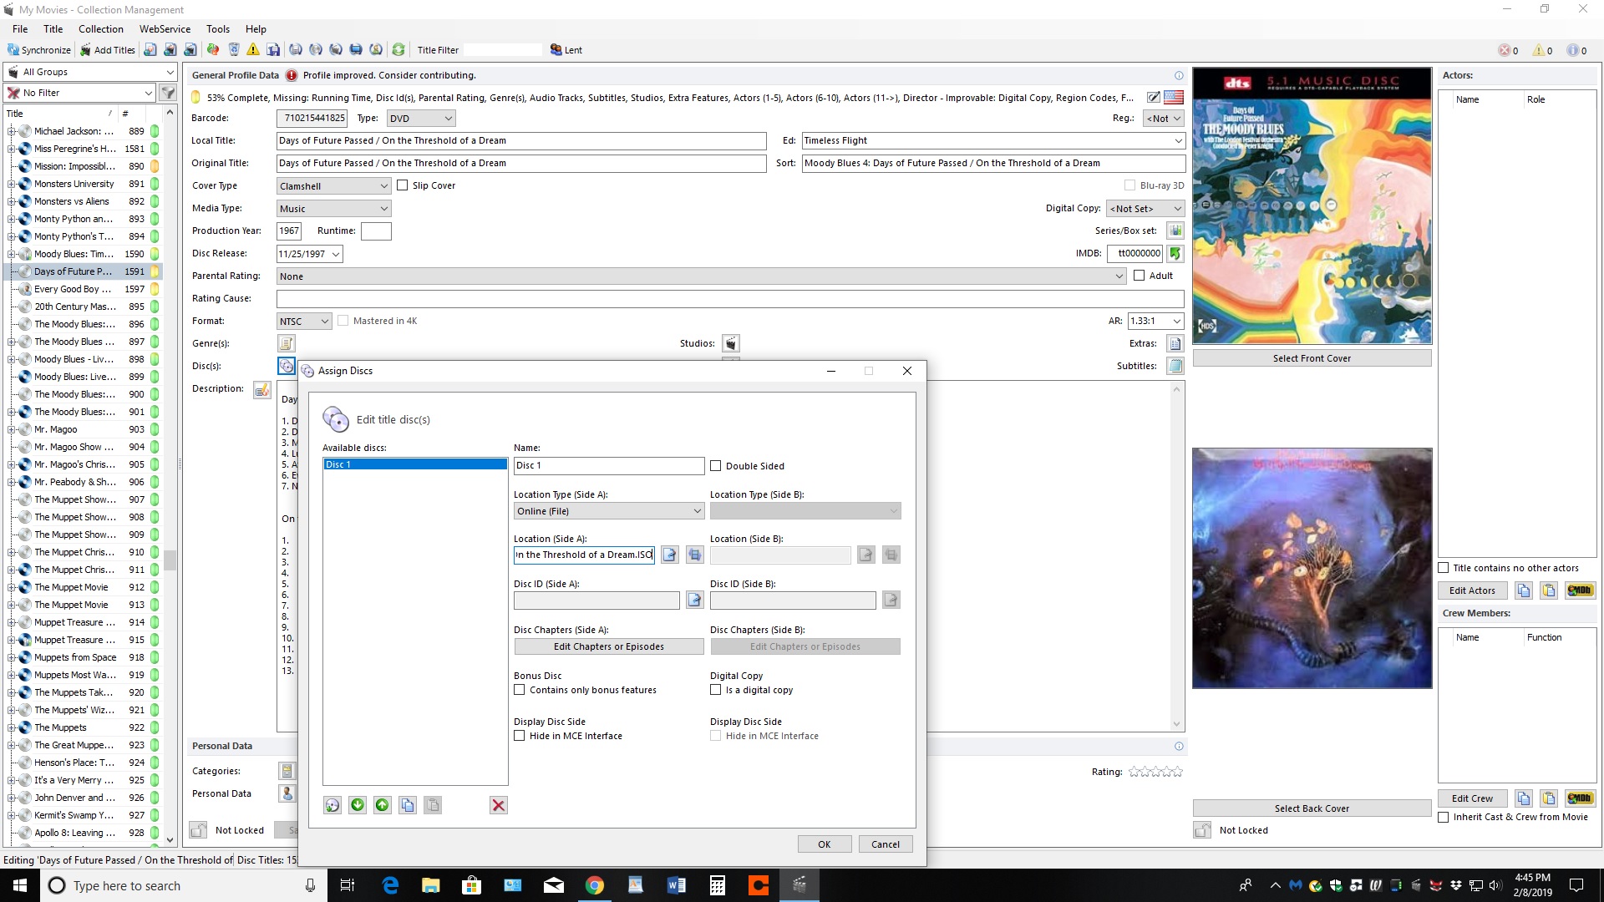
Task: Toggle the Mastered in 4K checkbox
Action: pyautogui.click(x=343, y=321)
